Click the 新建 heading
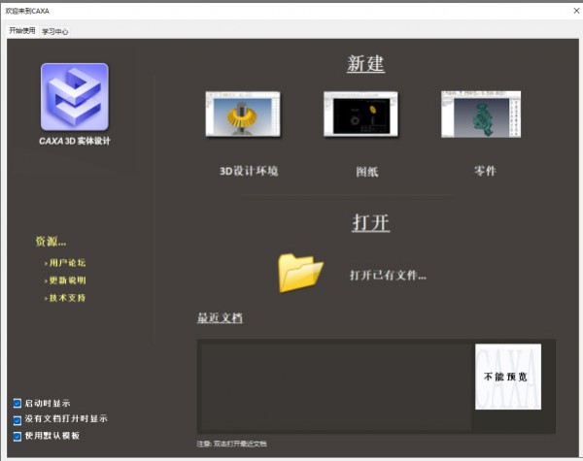This screenshot has width=583, height=461. 366,63
